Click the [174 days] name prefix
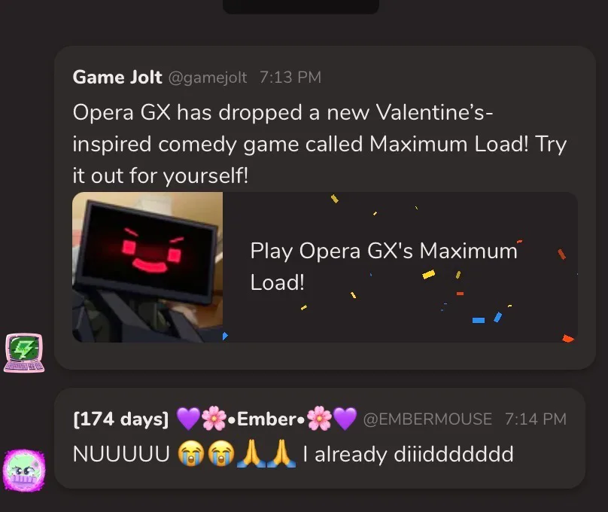This screenshot has width=608, height=512. [x=121, y=419]
